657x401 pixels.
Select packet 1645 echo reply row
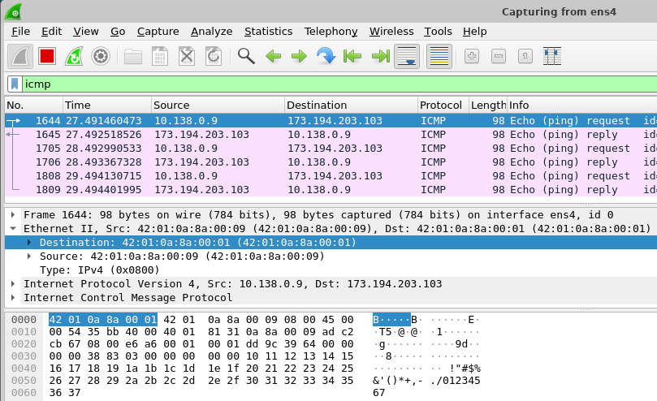point(331,135)
